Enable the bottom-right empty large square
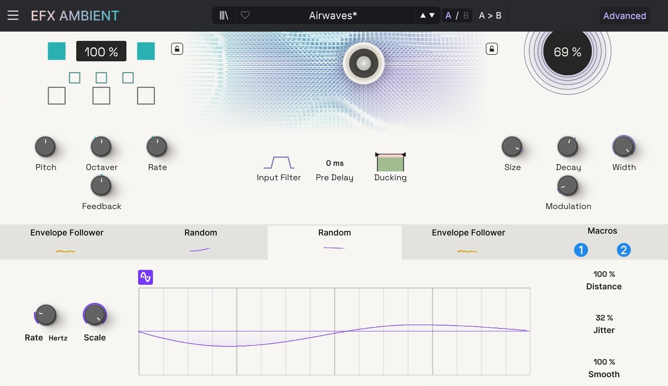This screenshot has width=668, height=386. (146, 96)
